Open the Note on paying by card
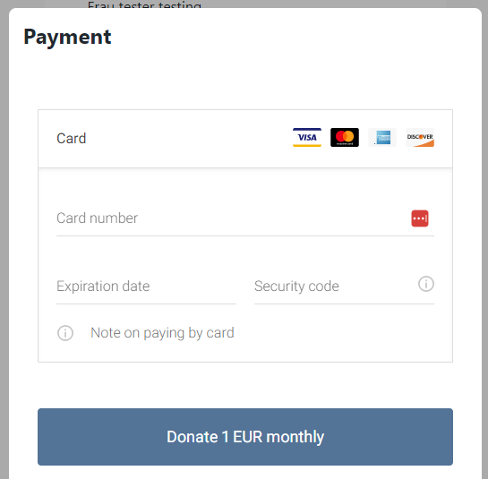Image resolution: width=488 pixels, height=479 pixels. tap(162, 333)
